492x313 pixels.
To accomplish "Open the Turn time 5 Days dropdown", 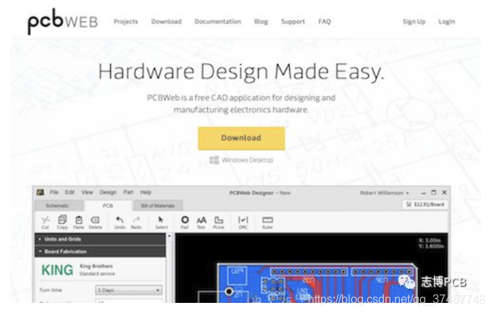I will 129,290.
